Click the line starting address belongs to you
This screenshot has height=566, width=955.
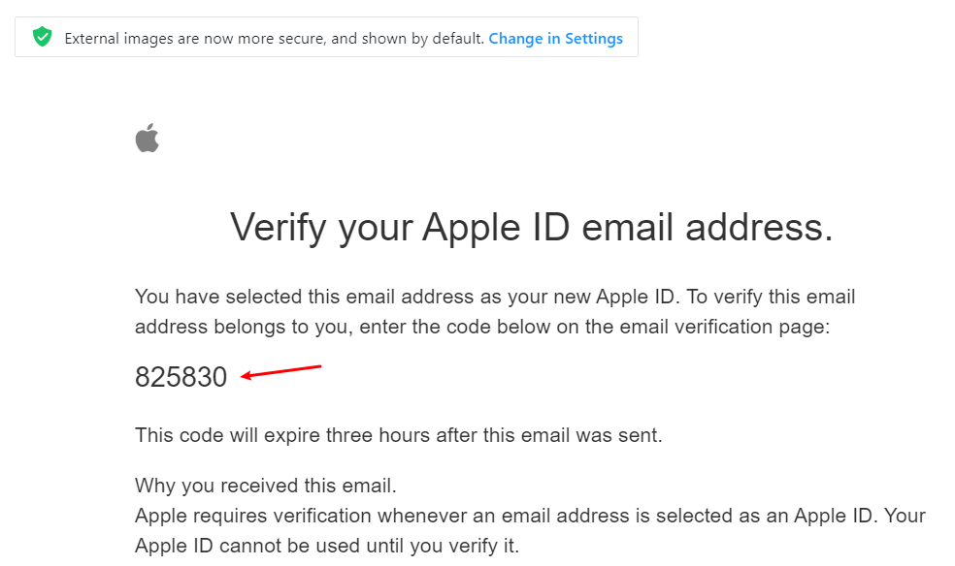pos(482,327)
